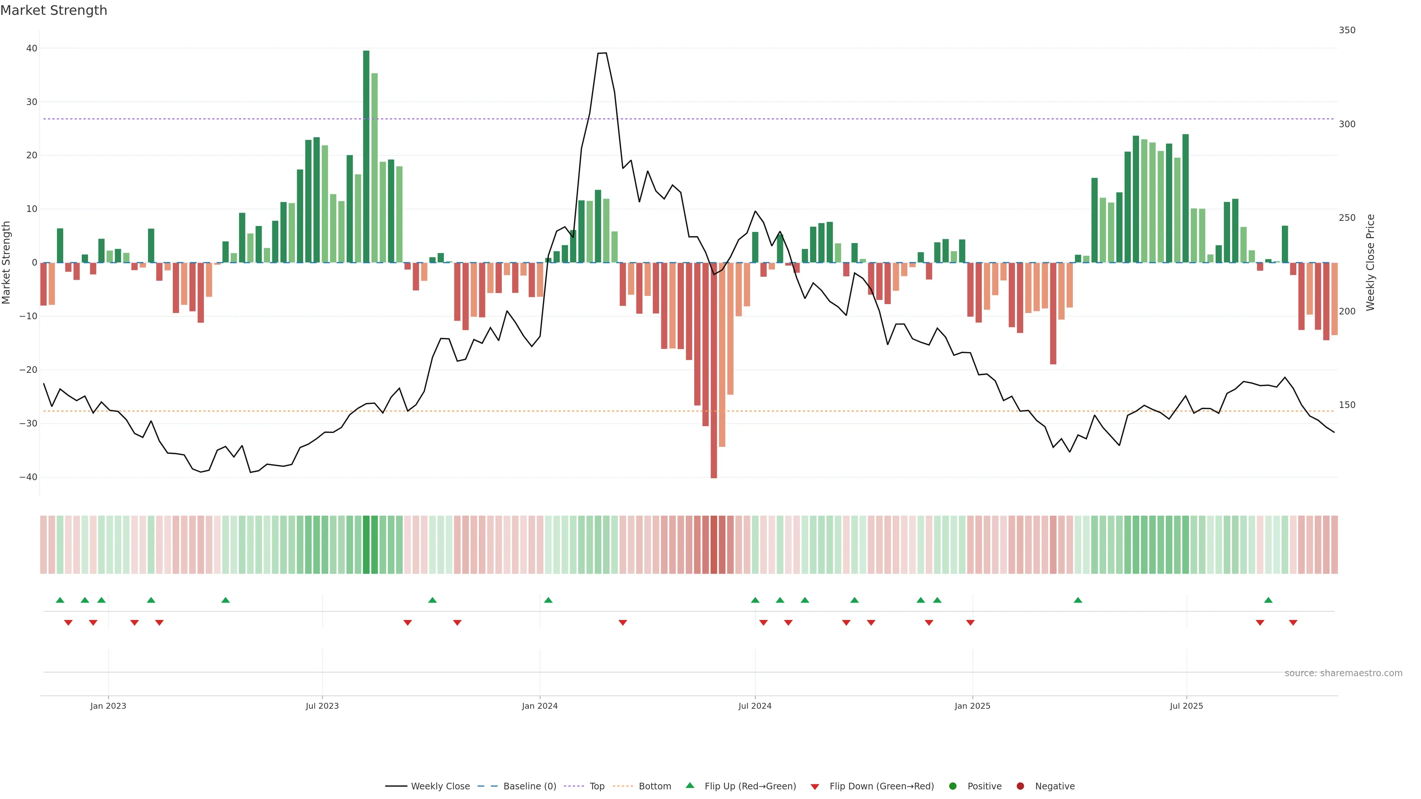This screenshot has width=1421, height=799.
Task: Click the green Flip Up legend triangle
Action: (689, 786)
